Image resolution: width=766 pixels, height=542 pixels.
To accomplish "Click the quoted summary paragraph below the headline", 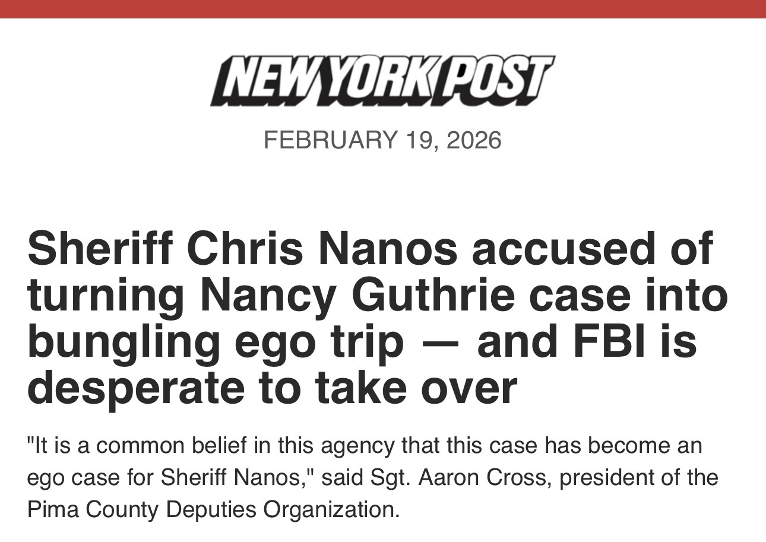I will pyautogui.click(x=372, y=477).
